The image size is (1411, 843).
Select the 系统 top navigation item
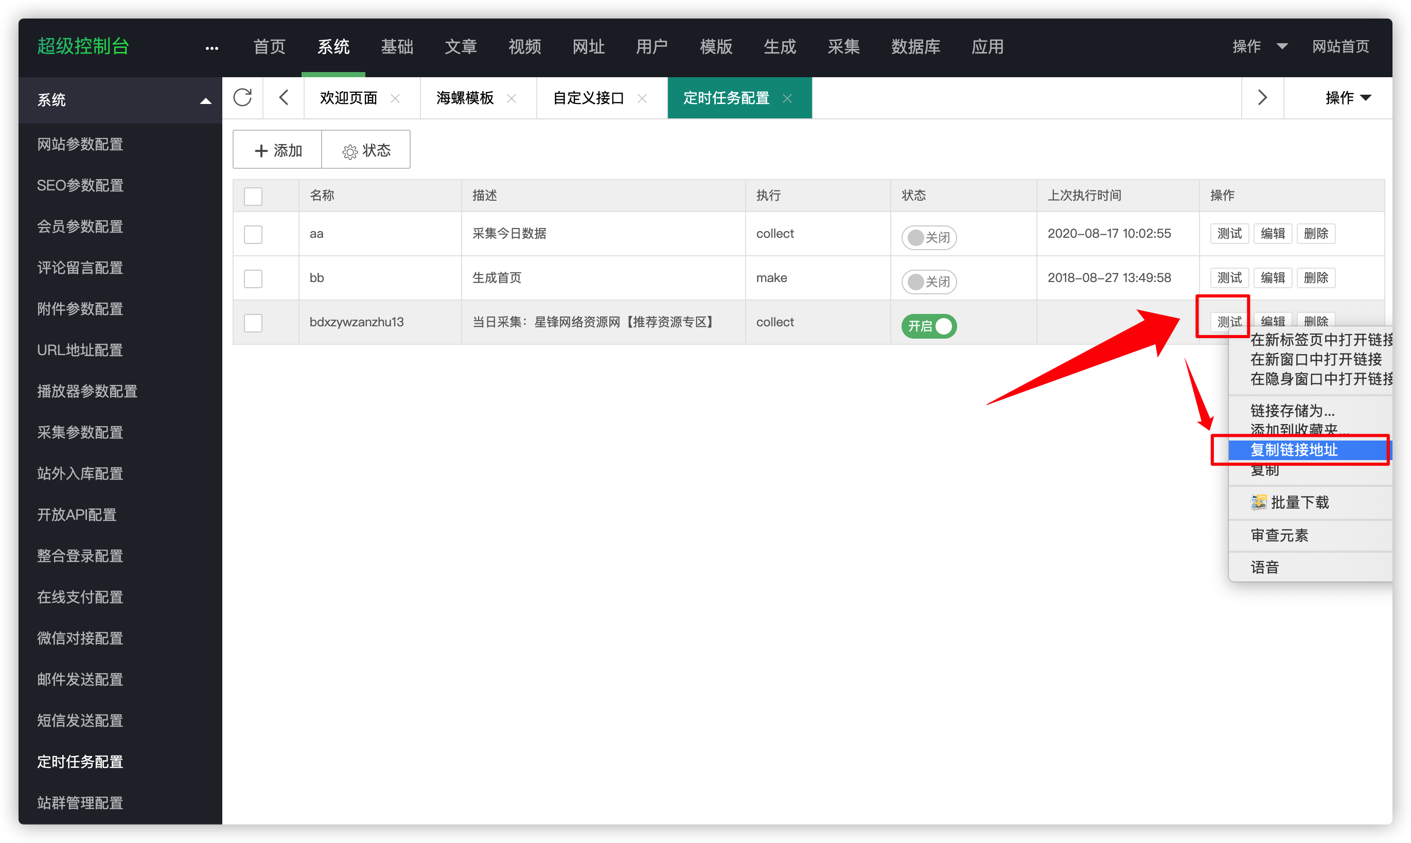pos(333,47)
